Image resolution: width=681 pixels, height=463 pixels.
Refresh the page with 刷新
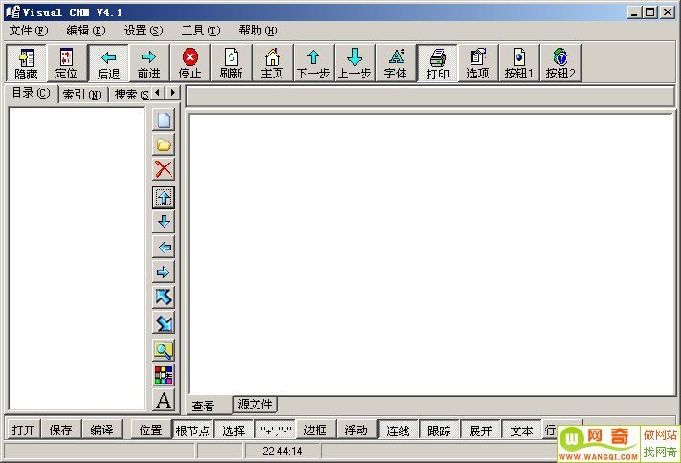231,63
